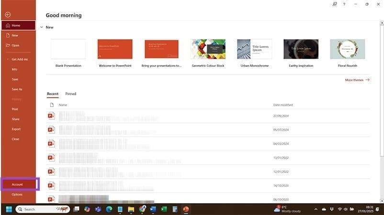Open Wi-Fi network tray icon
384x215 pixels.
tap(339, 209)
